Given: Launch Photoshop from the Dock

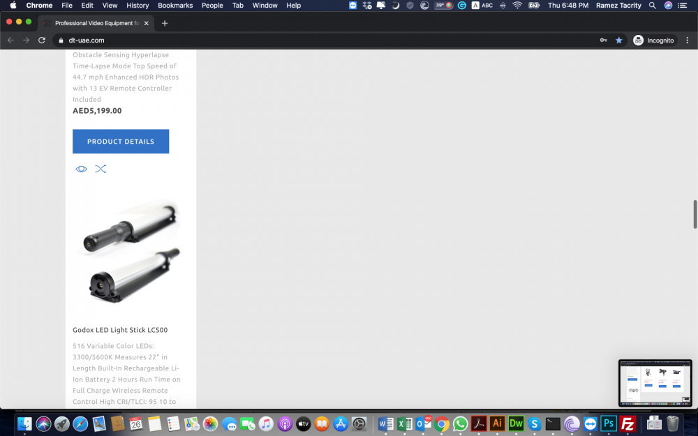Looking at the screenshot, I should tap(608, 423).
